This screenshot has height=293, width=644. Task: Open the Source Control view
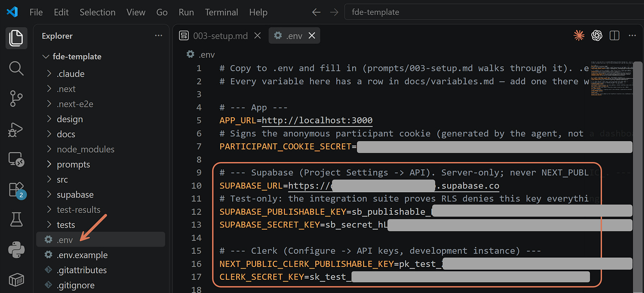click(x=16, y=99)
